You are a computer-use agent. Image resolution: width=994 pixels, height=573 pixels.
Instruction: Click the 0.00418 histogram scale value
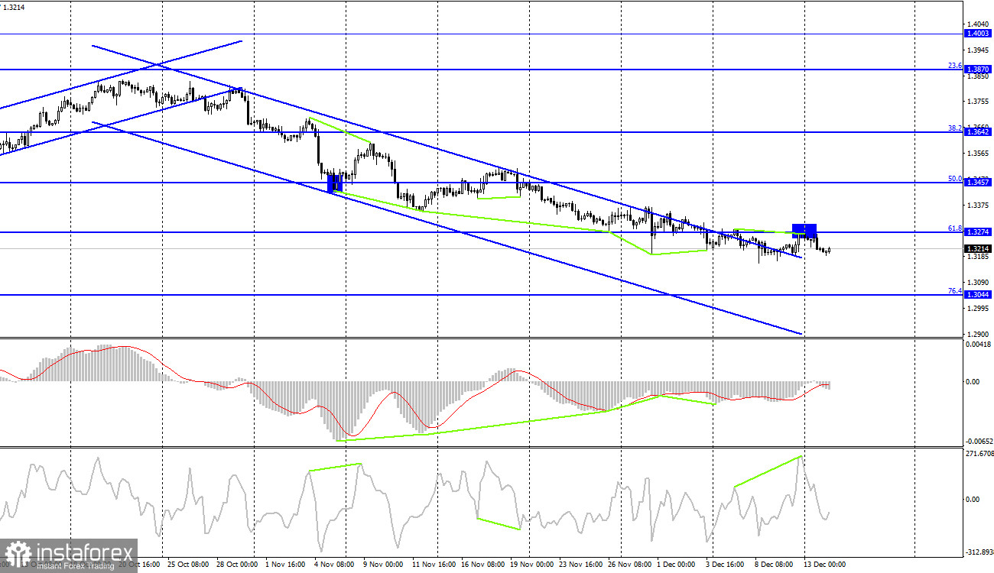point(979,345)
